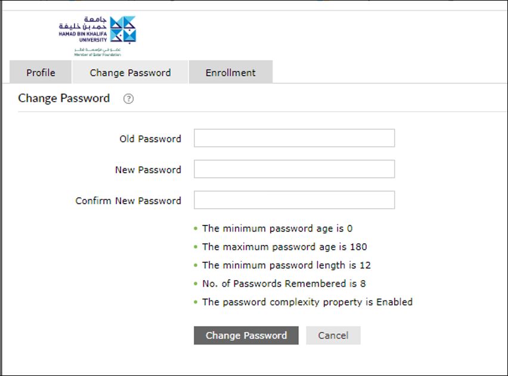Click the Hamad Bin Khalifa University name text
The width and height of the screenshot is (508, 376).
click(x=83, y=36)
